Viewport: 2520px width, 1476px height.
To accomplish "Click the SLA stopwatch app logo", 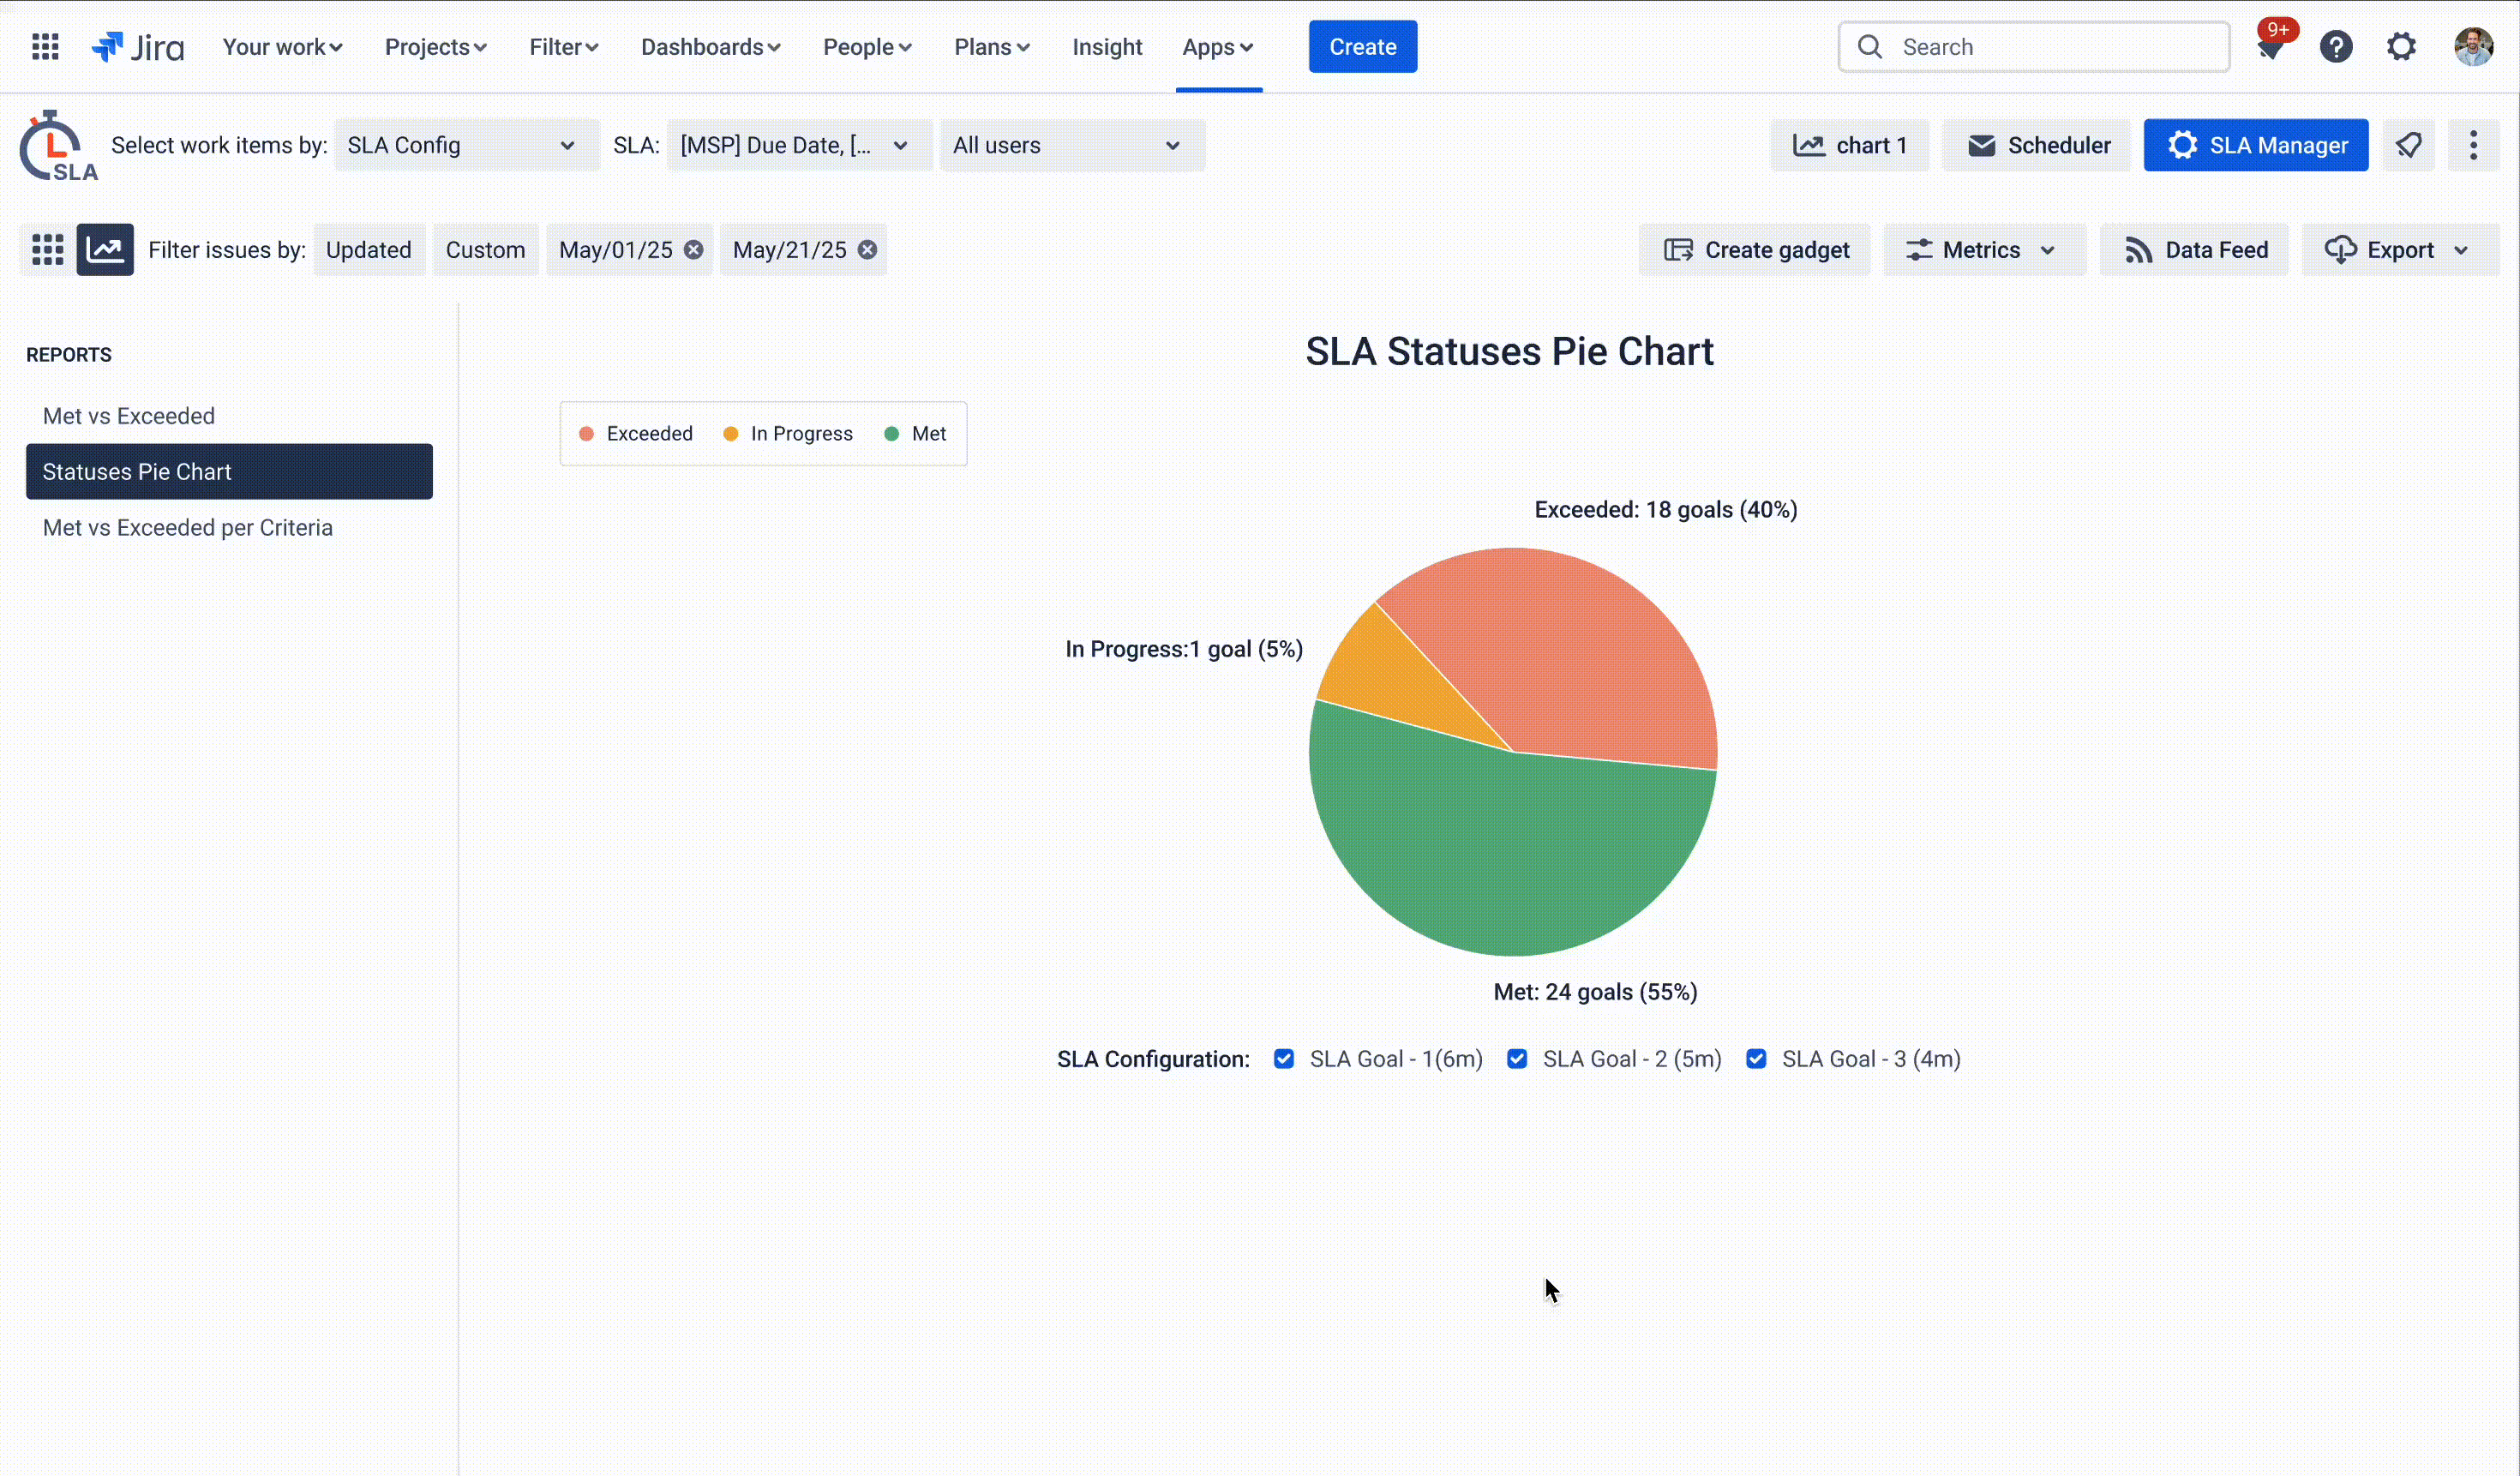I will tap(58, 146).
